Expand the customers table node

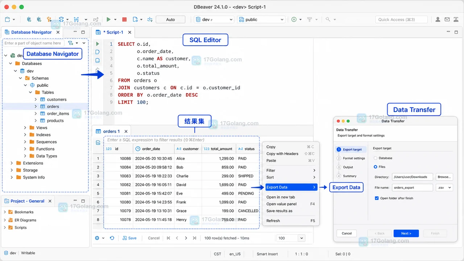pyautogui.click(x=36, y=99)
